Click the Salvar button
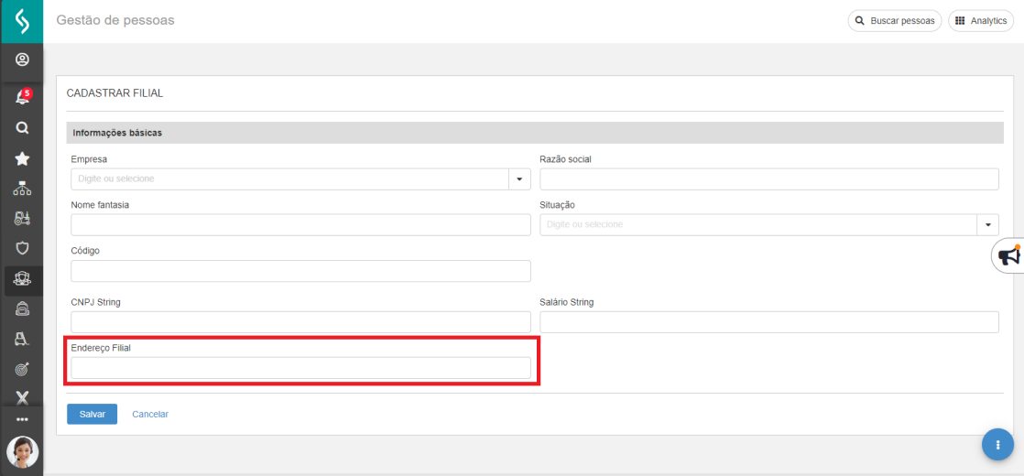This screenshot has width=1024, height=476. tap(93, 414)
